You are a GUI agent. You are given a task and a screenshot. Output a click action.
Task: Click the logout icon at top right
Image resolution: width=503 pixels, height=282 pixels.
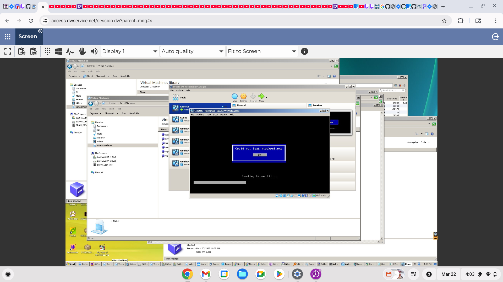tap(495, 37)
